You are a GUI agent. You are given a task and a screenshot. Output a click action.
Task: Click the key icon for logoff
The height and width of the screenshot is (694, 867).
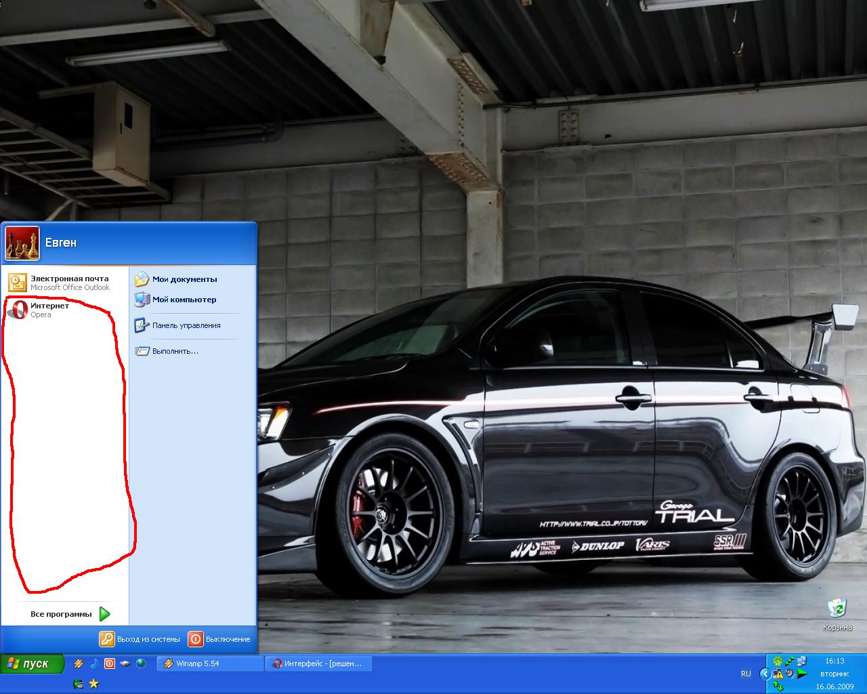(107, 639)
